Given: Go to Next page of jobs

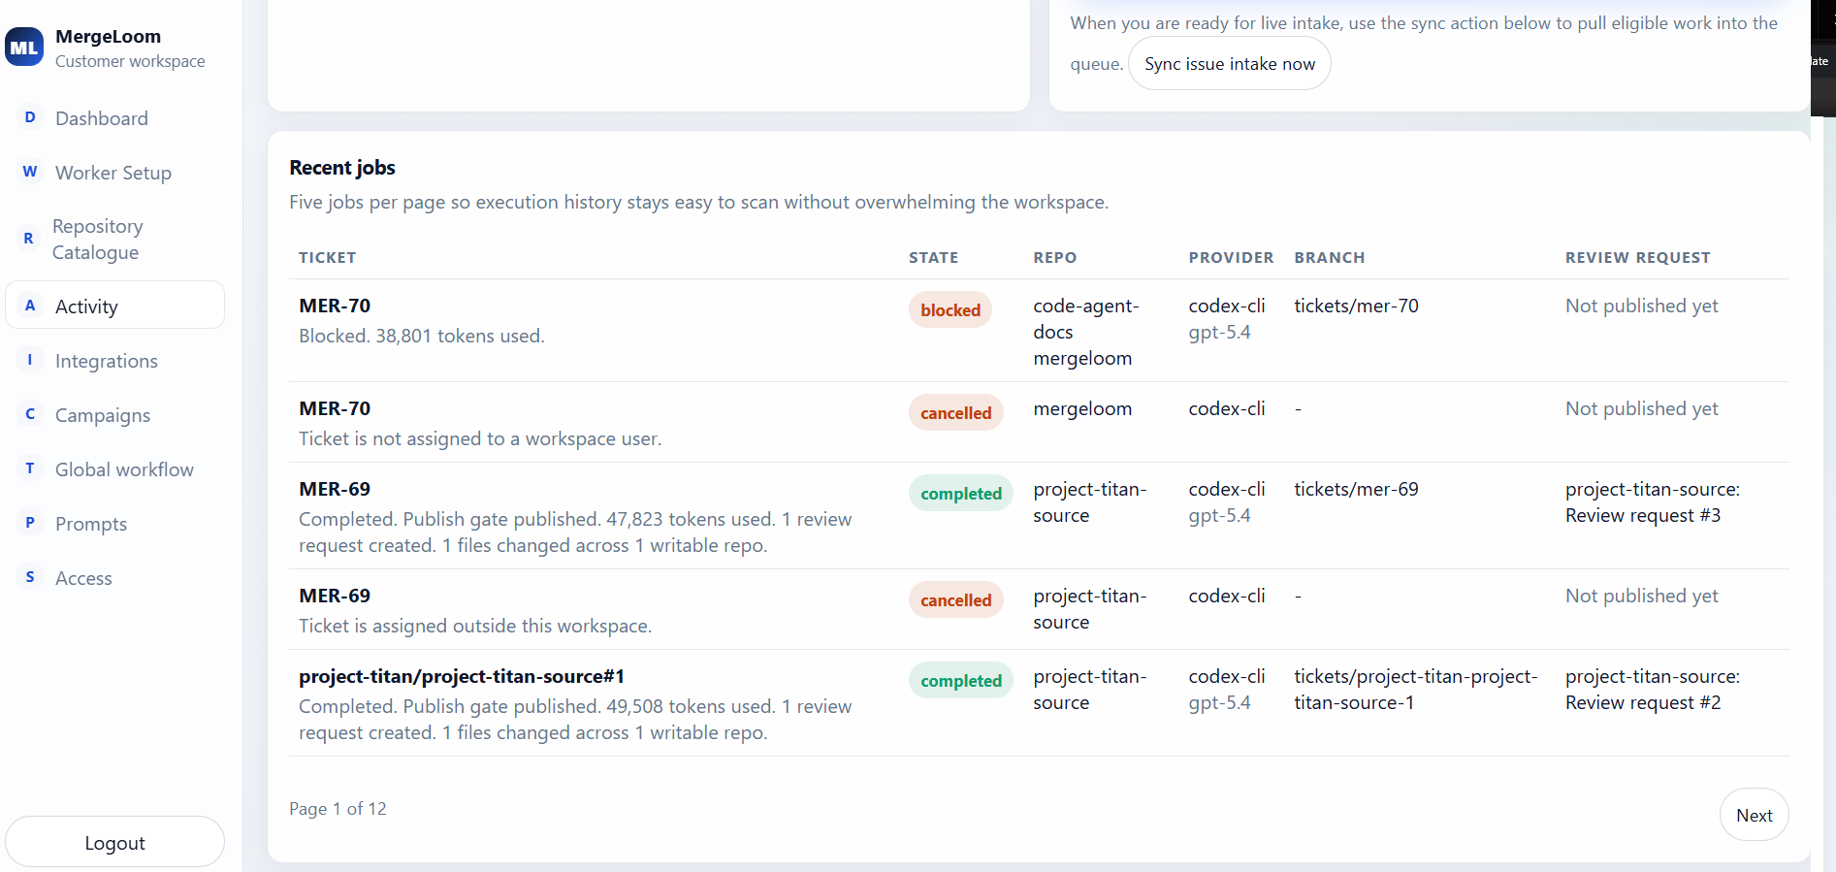Looking at the screenshot, I should point(1754,815).
